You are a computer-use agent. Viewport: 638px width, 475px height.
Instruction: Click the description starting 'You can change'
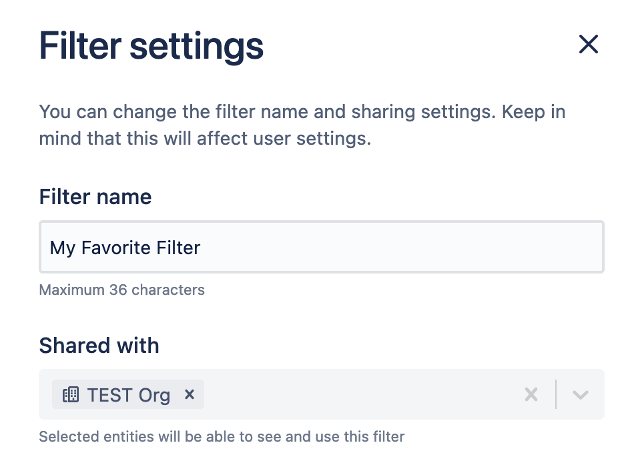302,125
